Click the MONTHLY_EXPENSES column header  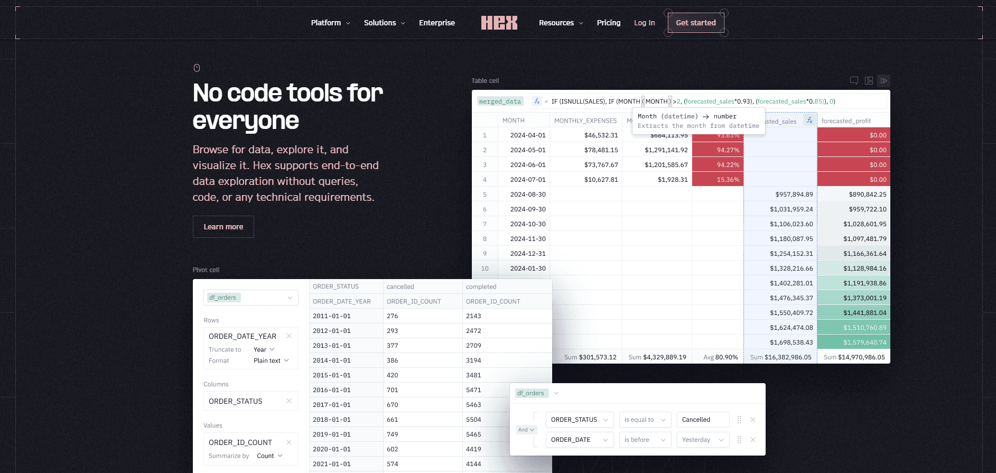585,120
